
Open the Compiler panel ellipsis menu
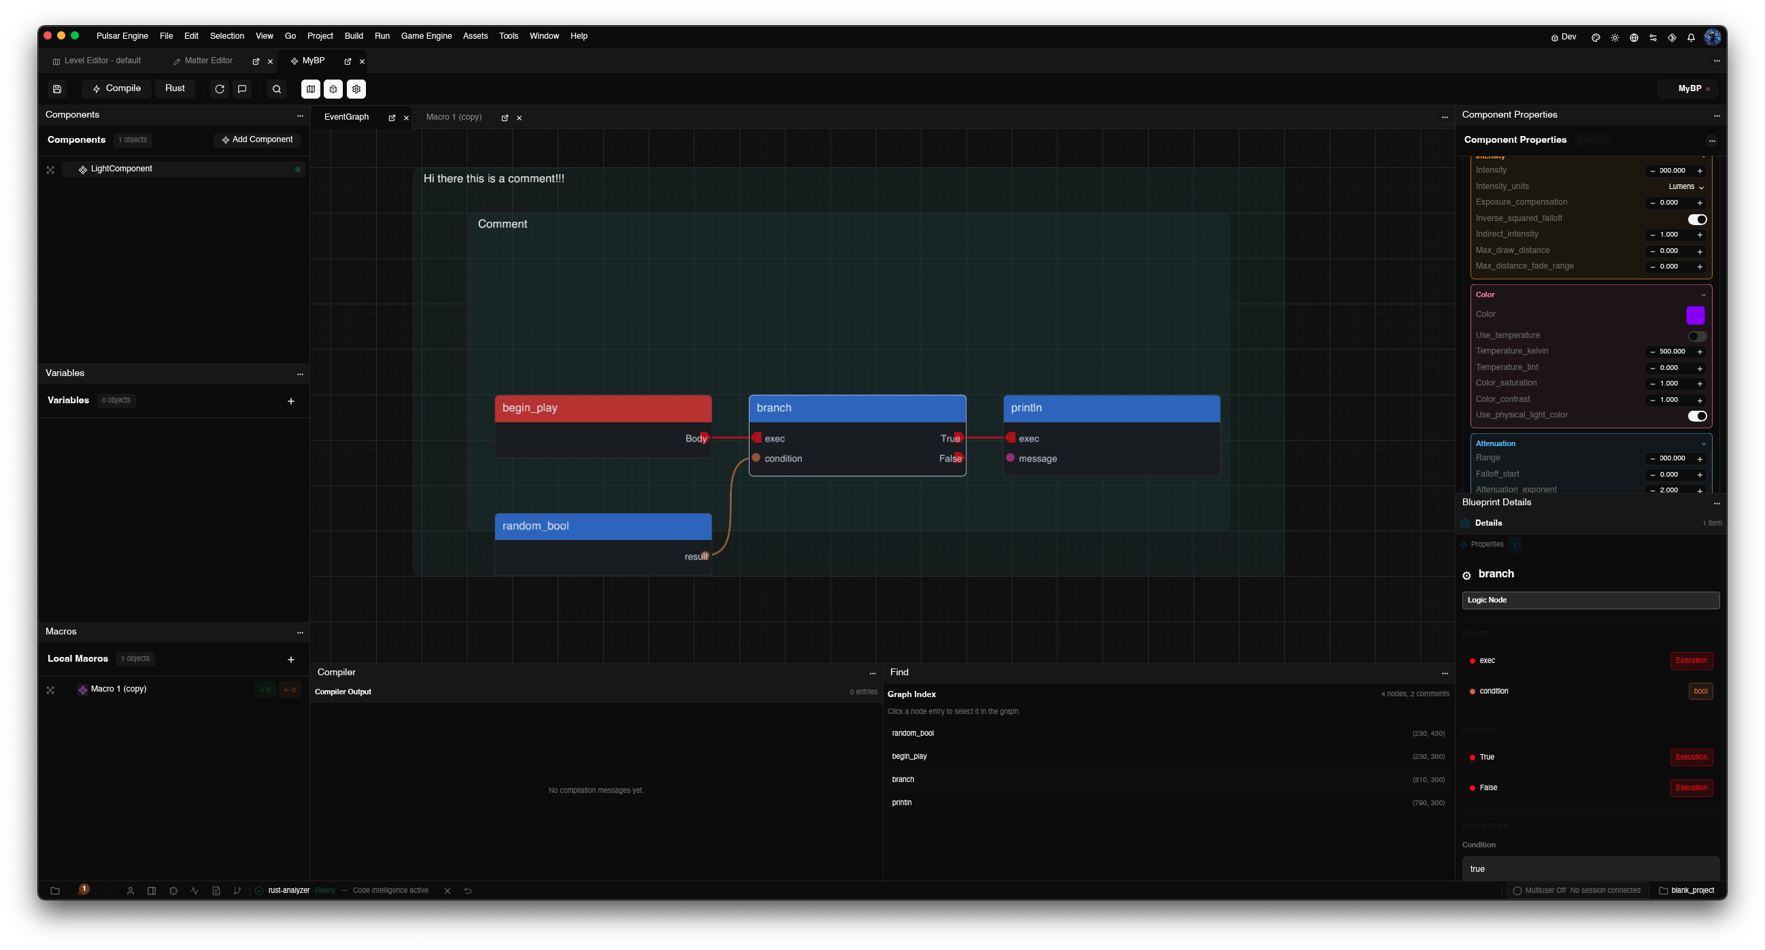pos(872,673)
